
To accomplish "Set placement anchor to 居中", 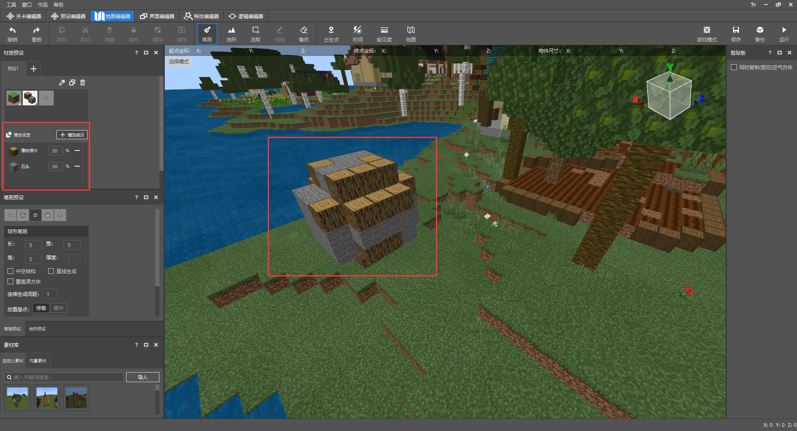I will point(59,308).
